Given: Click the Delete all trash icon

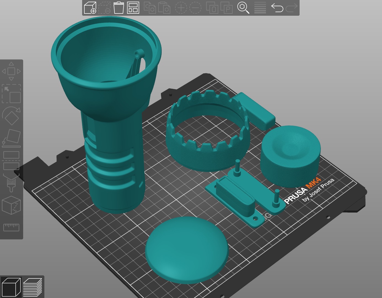Looking at the screenshot, I should (x=119, y=8).
